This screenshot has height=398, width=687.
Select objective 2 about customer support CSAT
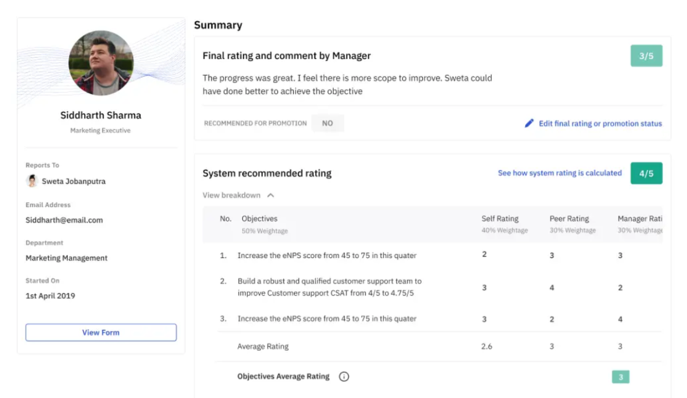(330, 287)
